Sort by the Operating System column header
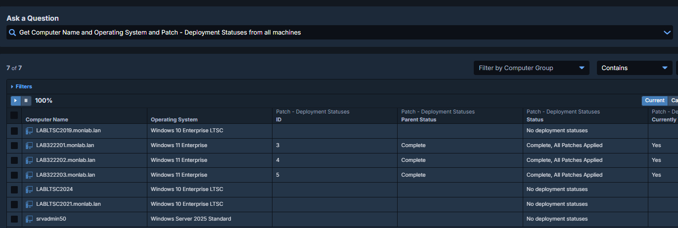Image resolution: width=678 pixels, height=228 pixels. tap(174, 119)
